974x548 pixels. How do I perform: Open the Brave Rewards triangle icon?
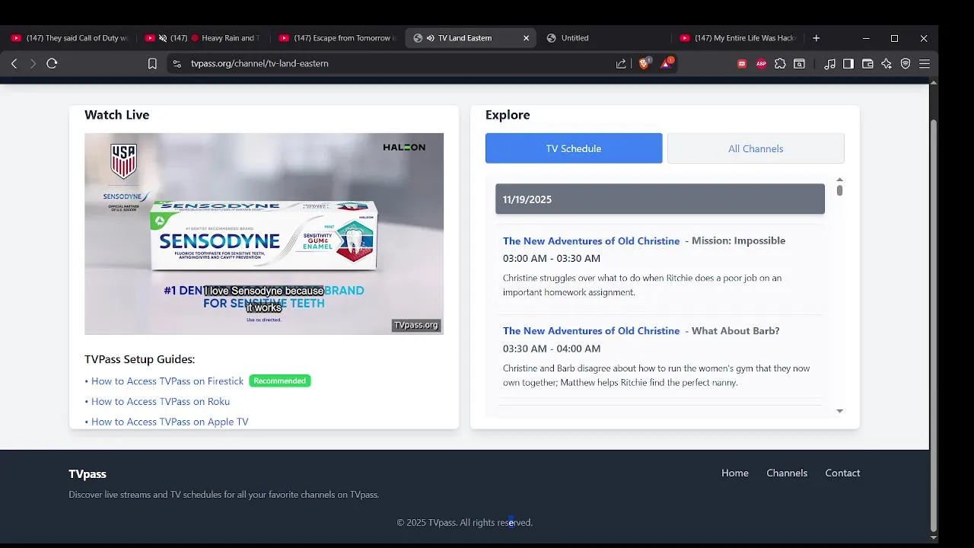pyautogui.click(x=666, y=63)
